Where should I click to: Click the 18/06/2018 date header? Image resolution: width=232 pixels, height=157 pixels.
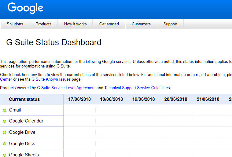click(112, 99)
